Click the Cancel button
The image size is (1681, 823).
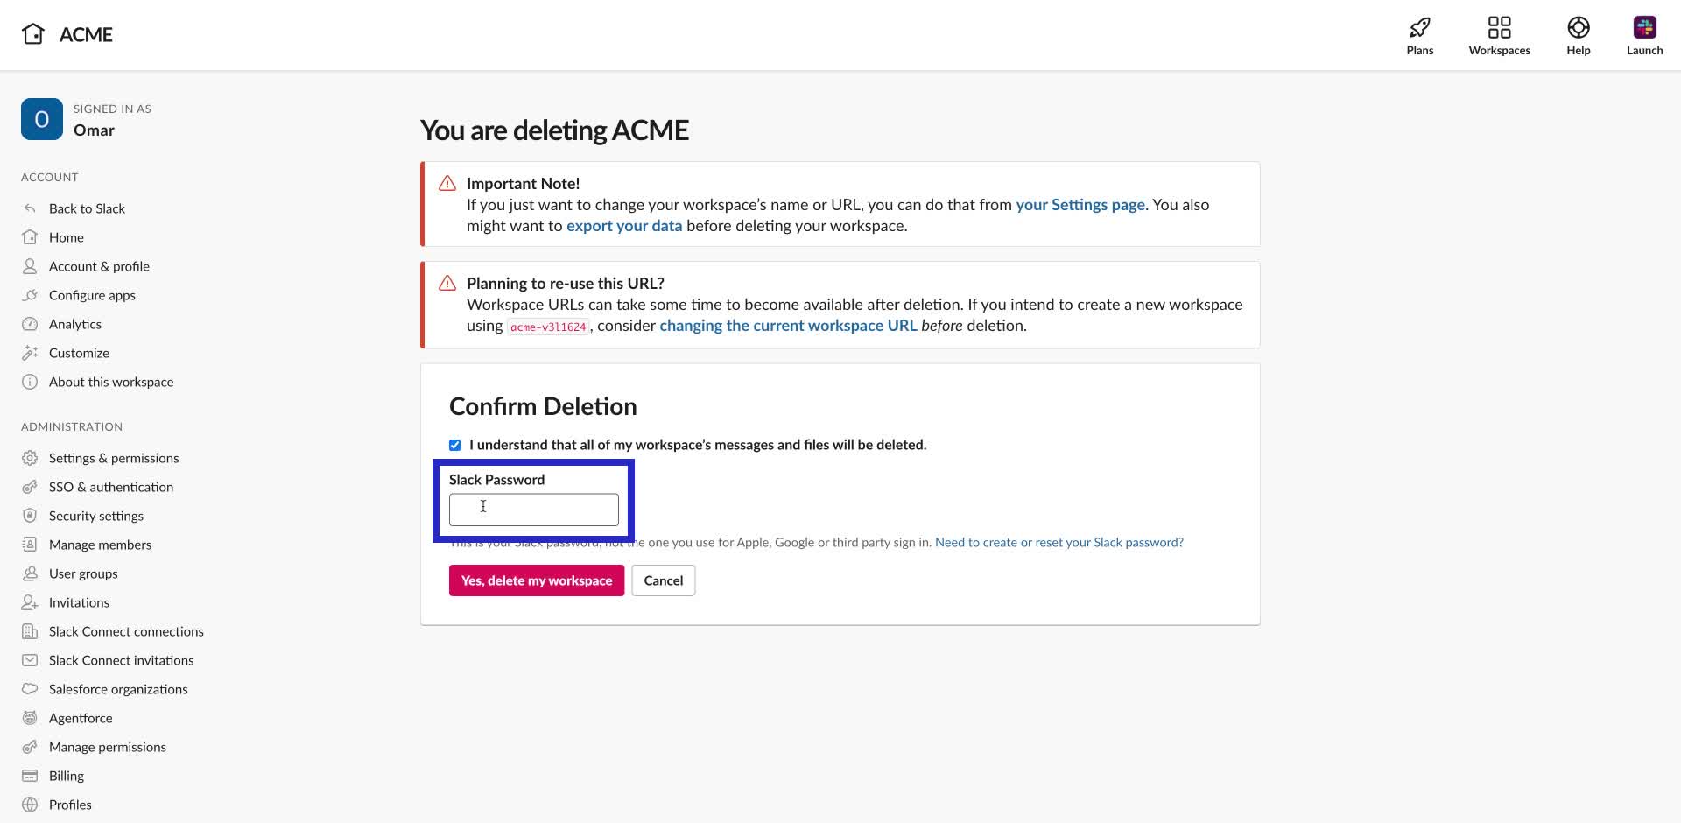coord(663,580)
